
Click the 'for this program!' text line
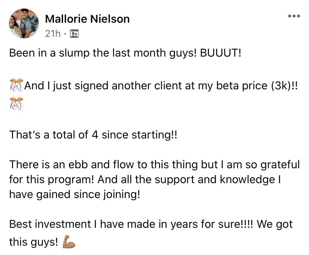click(x=145, y=179)
